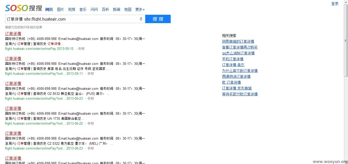Open 订单详情 result mentioning UA 1735
The width and height of the screenshot is (348, 164).
13,108
